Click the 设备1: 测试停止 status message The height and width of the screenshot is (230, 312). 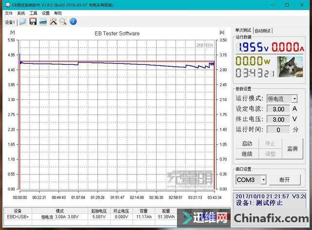coord(259,203)
